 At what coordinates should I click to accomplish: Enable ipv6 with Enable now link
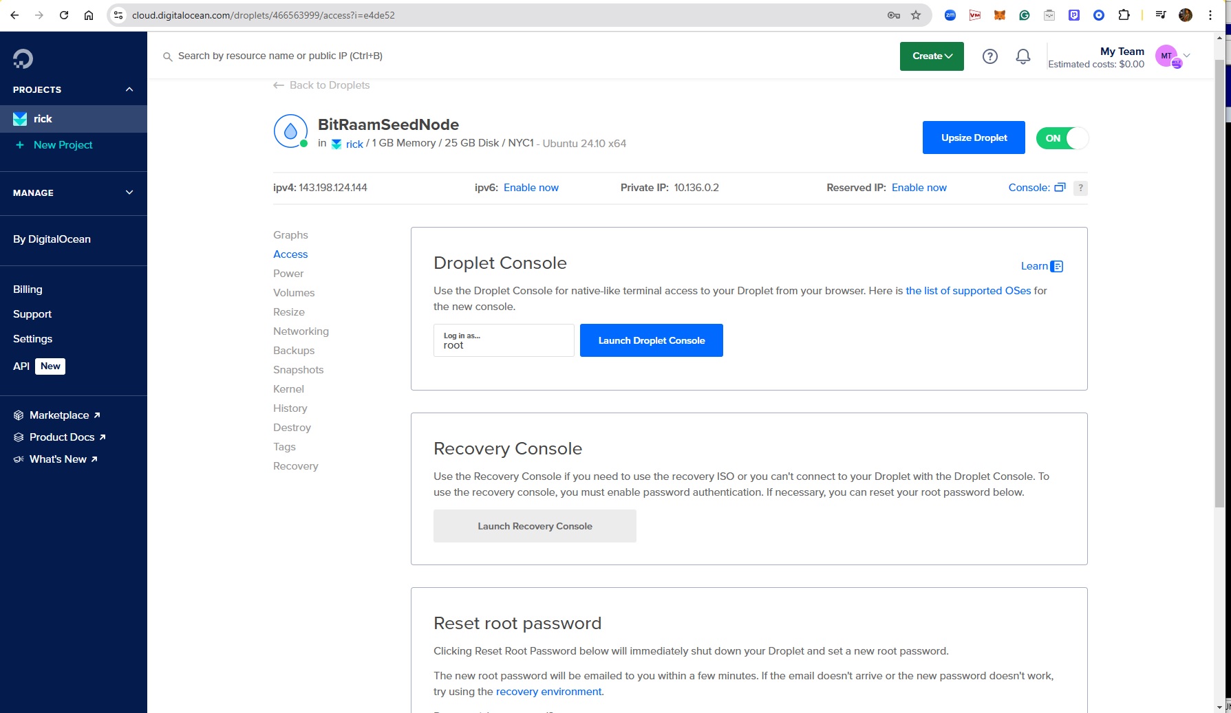pyautogui.click(x=531, y=188)
